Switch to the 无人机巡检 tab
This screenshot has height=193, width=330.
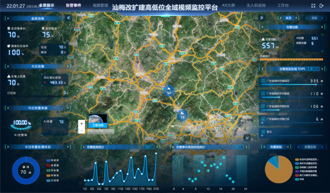[256, 6]
